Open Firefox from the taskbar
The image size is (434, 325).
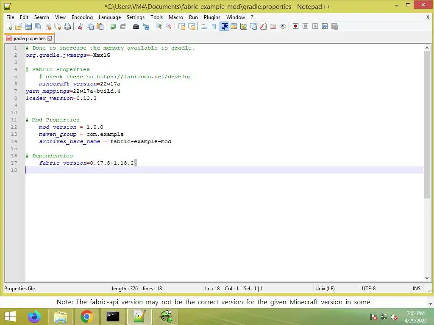click(x=34, y=317)
